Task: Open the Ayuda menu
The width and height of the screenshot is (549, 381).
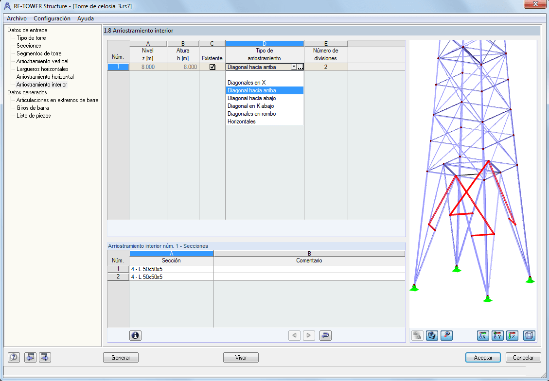Action: click(x=86, y=18)
